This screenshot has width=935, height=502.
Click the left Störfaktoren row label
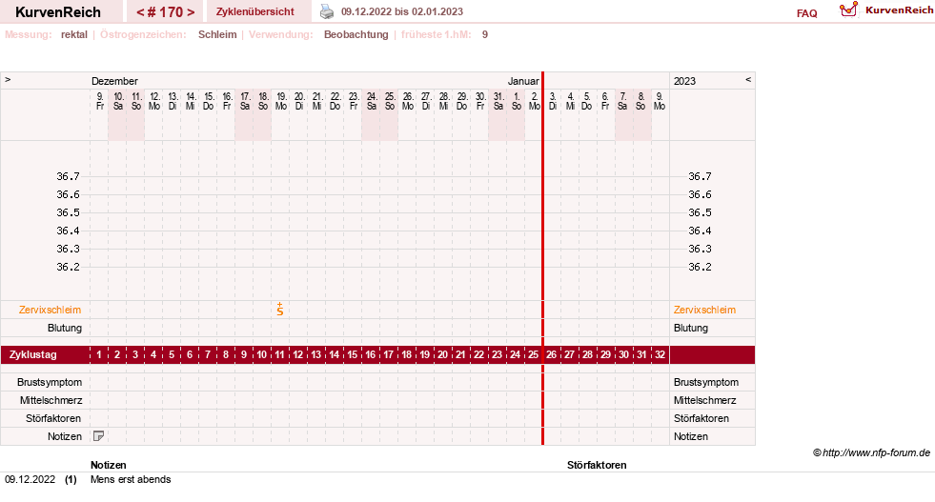tap(53, 418)
